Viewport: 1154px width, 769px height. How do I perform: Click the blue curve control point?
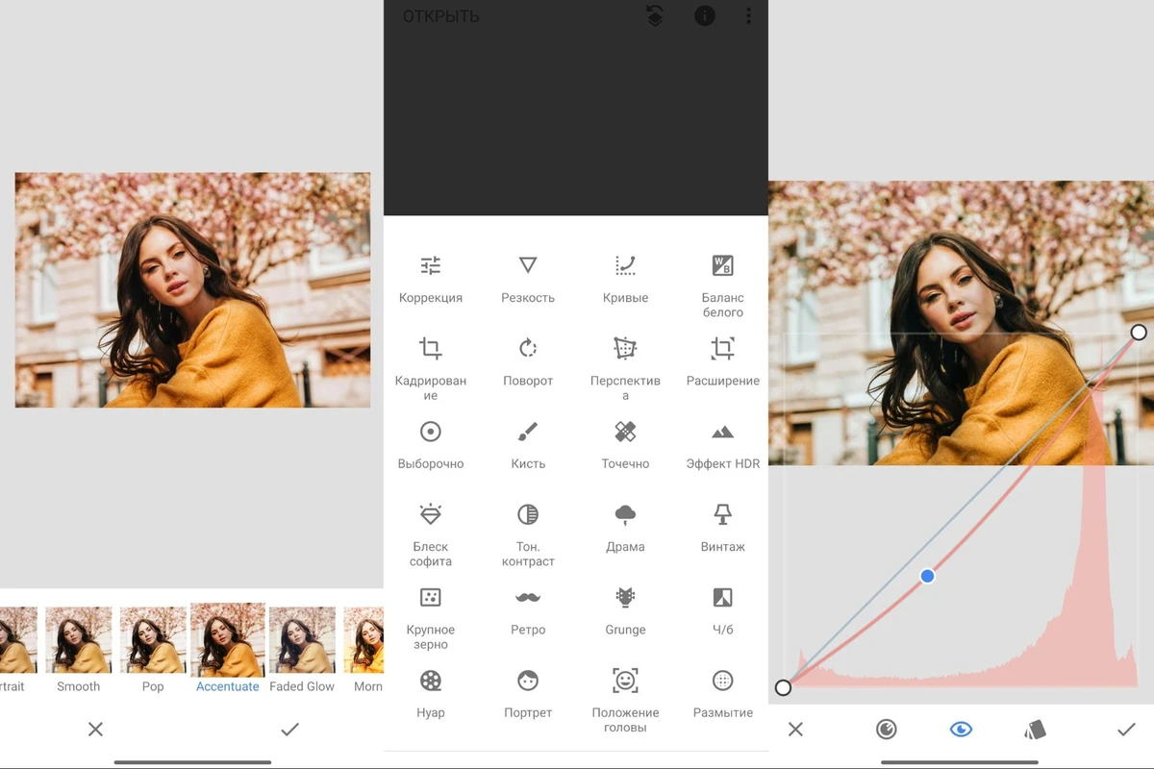(927, 576)
